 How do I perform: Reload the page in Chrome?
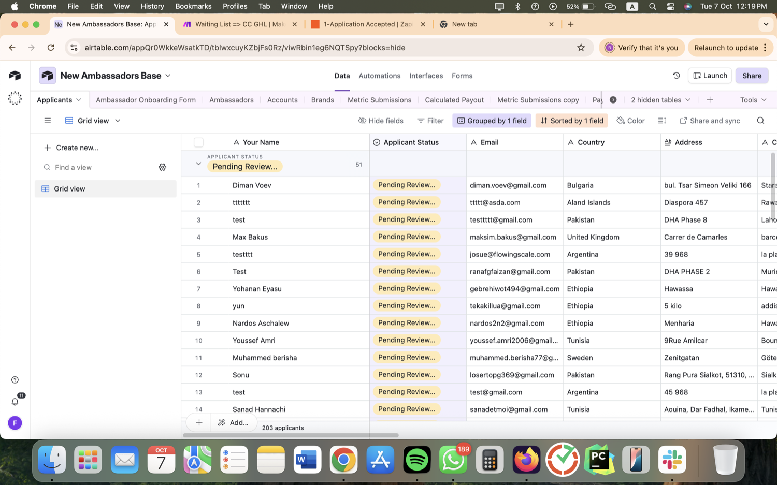pyautogui.click(x=51, y=48)
